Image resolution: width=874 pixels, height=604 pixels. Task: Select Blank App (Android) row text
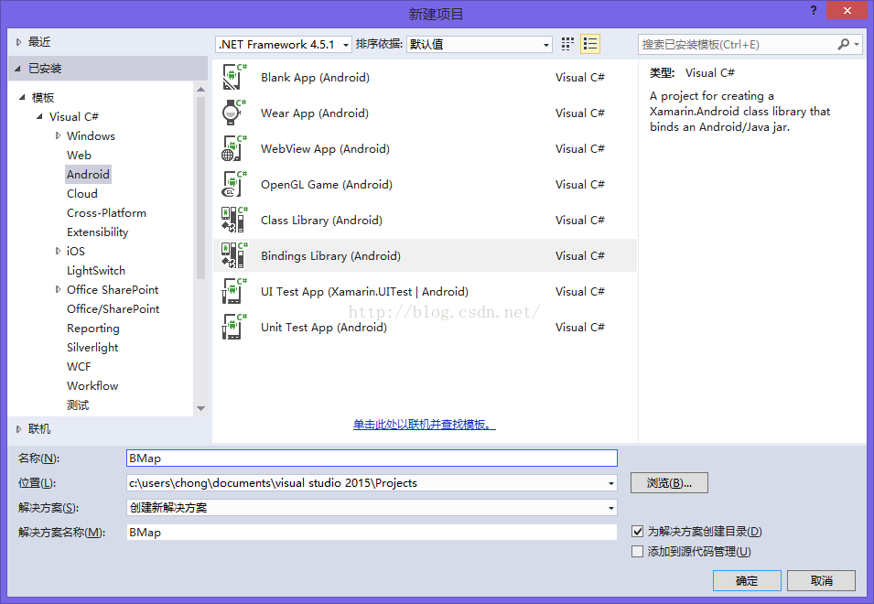tap(315, 78)
